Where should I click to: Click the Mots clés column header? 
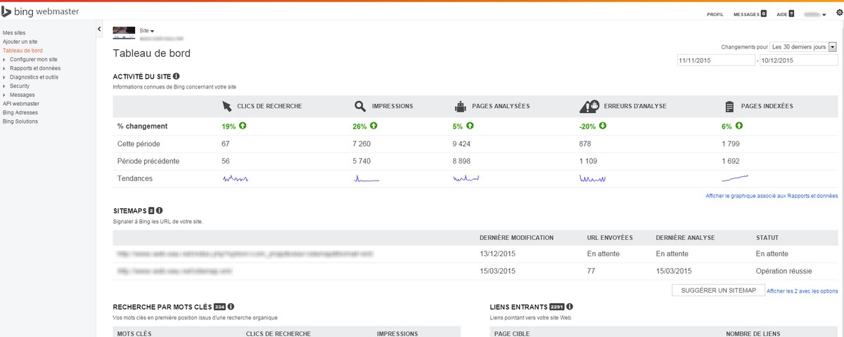(x=134, y=333)
